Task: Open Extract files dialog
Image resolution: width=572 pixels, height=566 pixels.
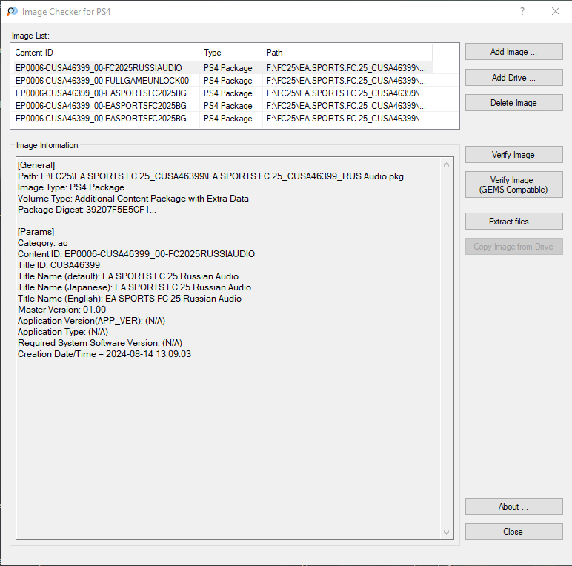Action: tap(513, 222)
